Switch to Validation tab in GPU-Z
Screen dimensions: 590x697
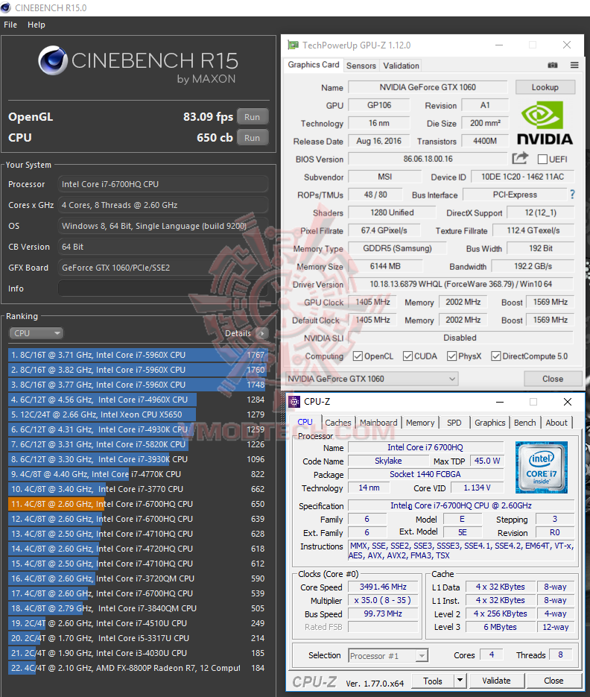402,66
